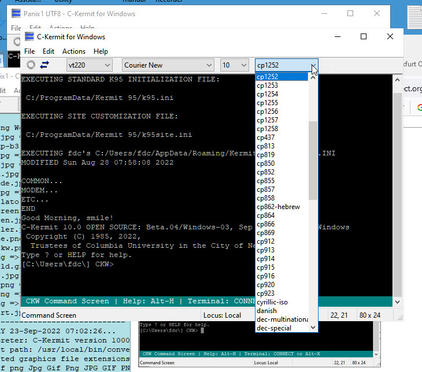Select dec-multinational in the charset list
Viewport: 422px width, 372px height.
pos(282,319)
